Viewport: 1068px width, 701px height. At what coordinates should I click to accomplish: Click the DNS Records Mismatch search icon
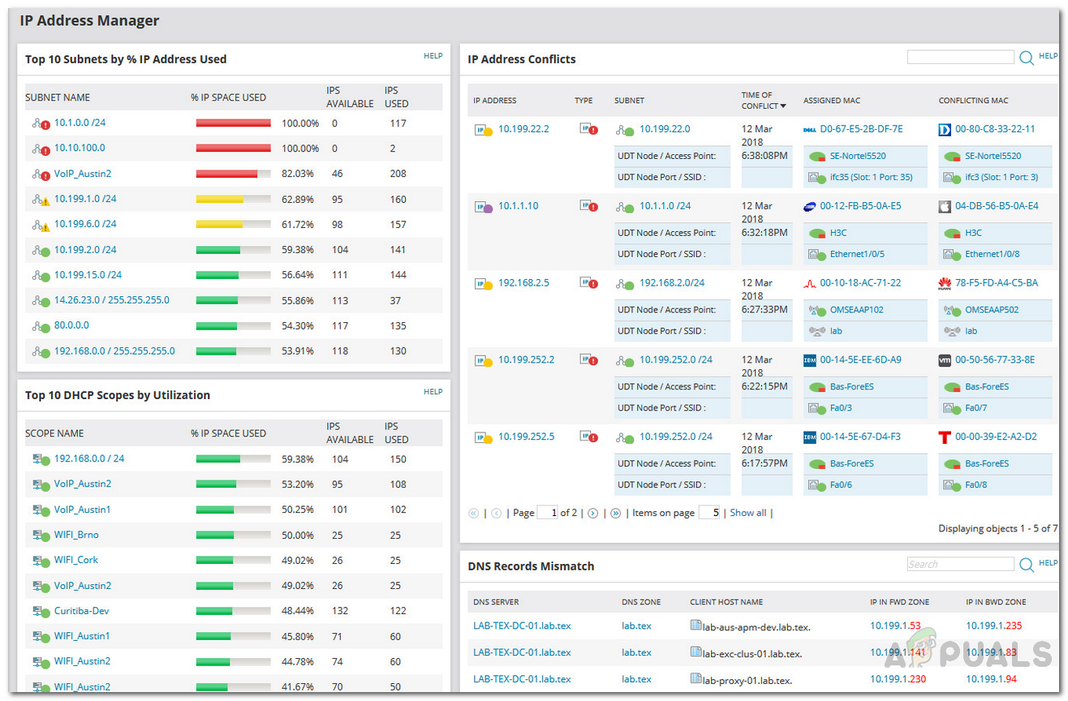[x=1027, y=565]
